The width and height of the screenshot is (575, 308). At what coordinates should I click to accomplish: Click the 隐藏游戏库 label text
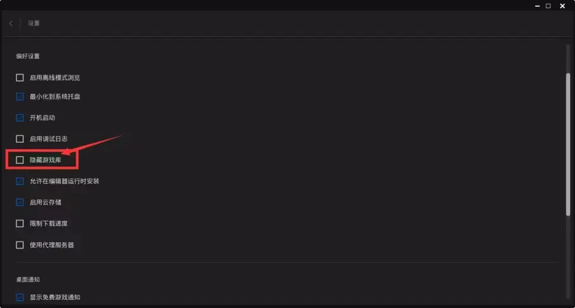pyautogui.click(x=46, y=160)
